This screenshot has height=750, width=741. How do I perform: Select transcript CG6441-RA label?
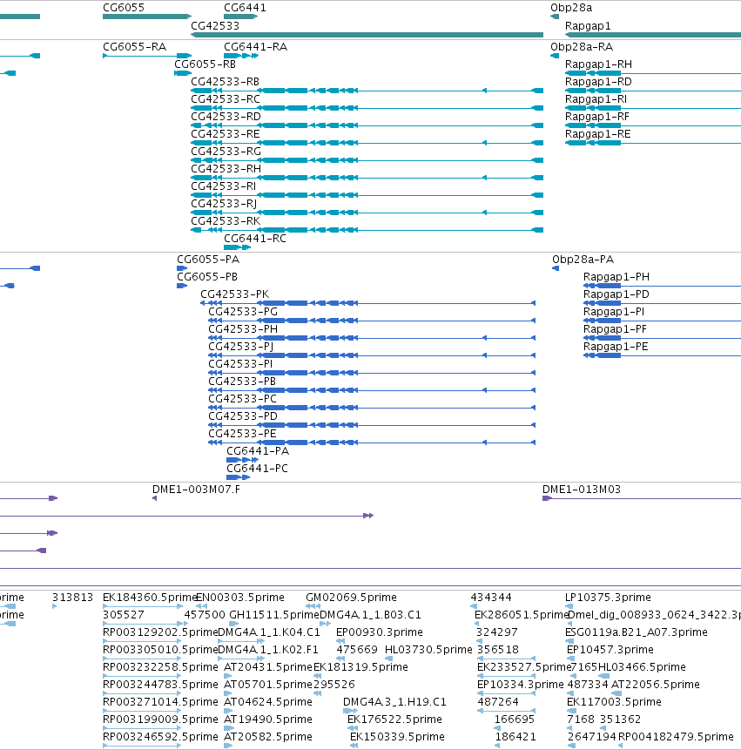click(x=255, y=47)
